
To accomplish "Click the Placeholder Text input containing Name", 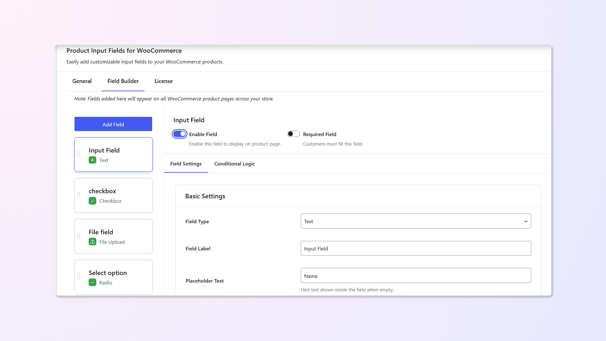I will [416, 276].
